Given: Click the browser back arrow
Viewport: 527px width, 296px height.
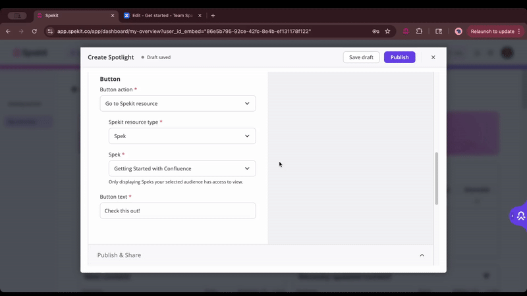Looking at the screenshot, I should point(8,31).
